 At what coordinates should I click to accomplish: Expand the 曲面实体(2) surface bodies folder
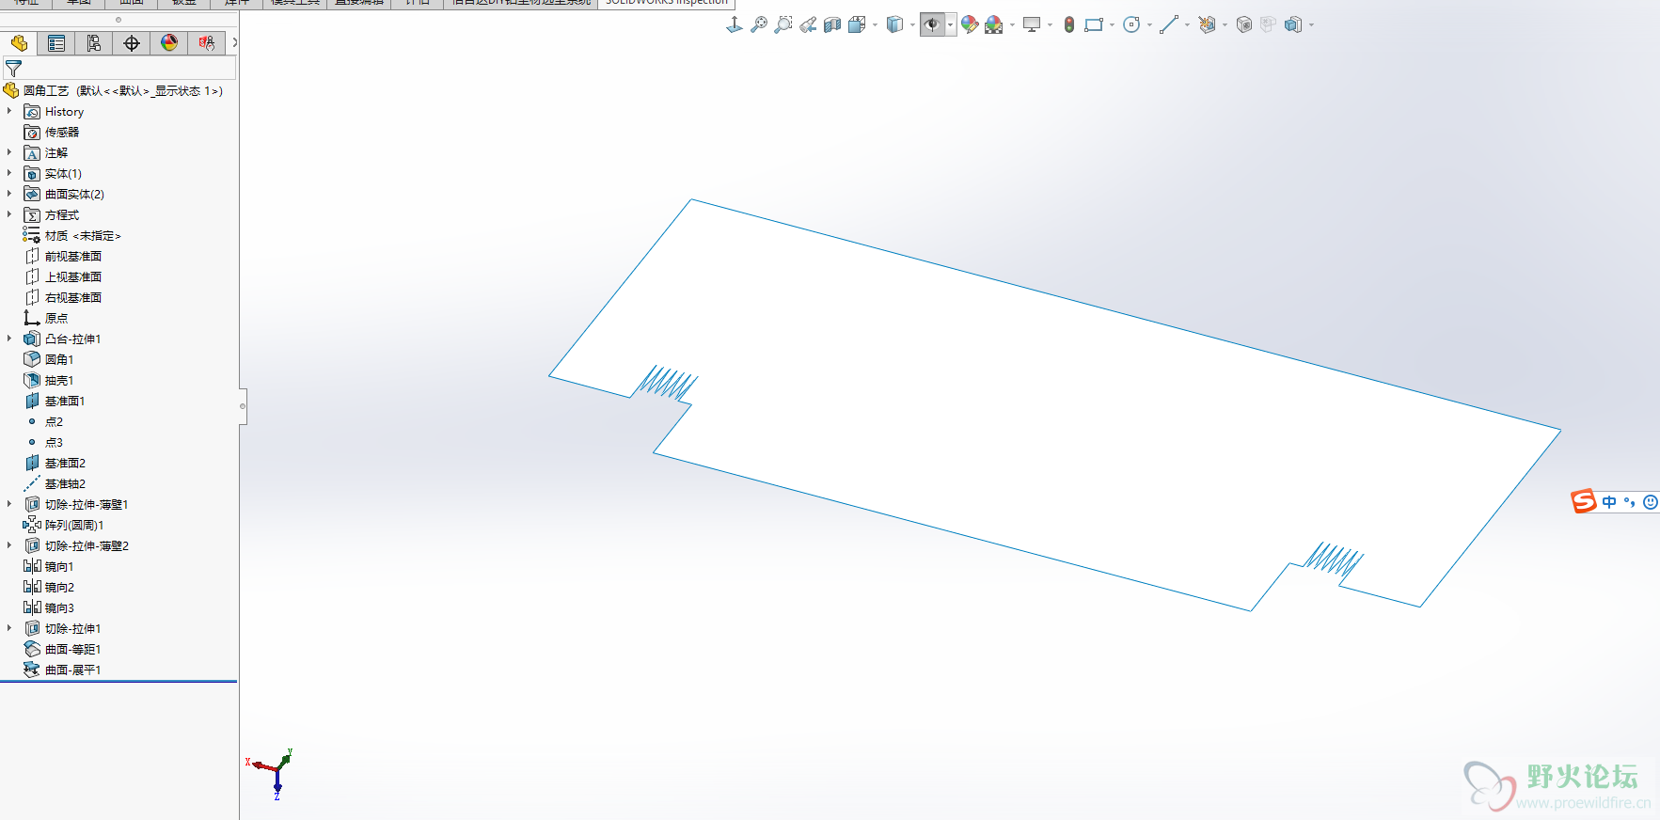point(9,194)
